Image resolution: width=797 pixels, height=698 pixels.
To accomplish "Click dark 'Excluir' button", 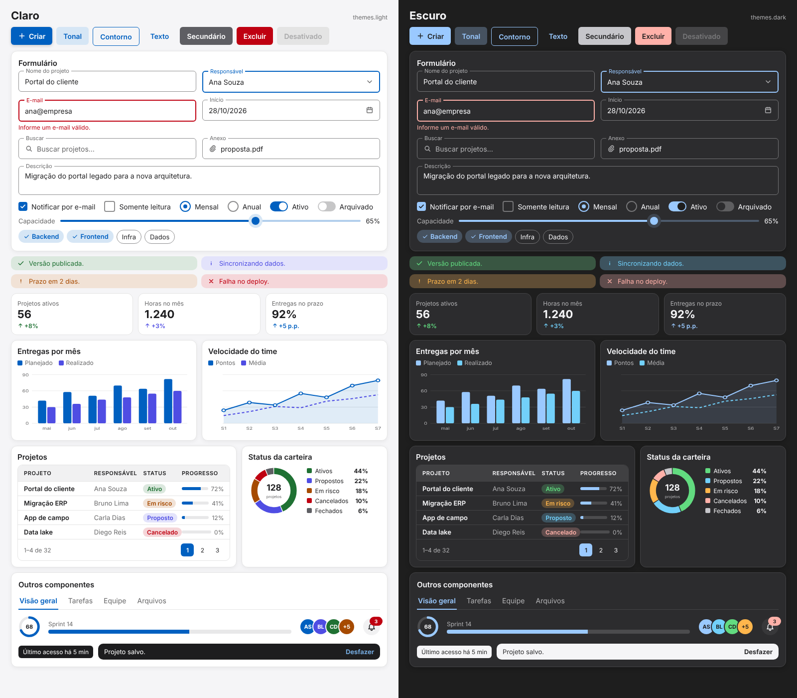I will pyautogui.click(x=653, y=36).
